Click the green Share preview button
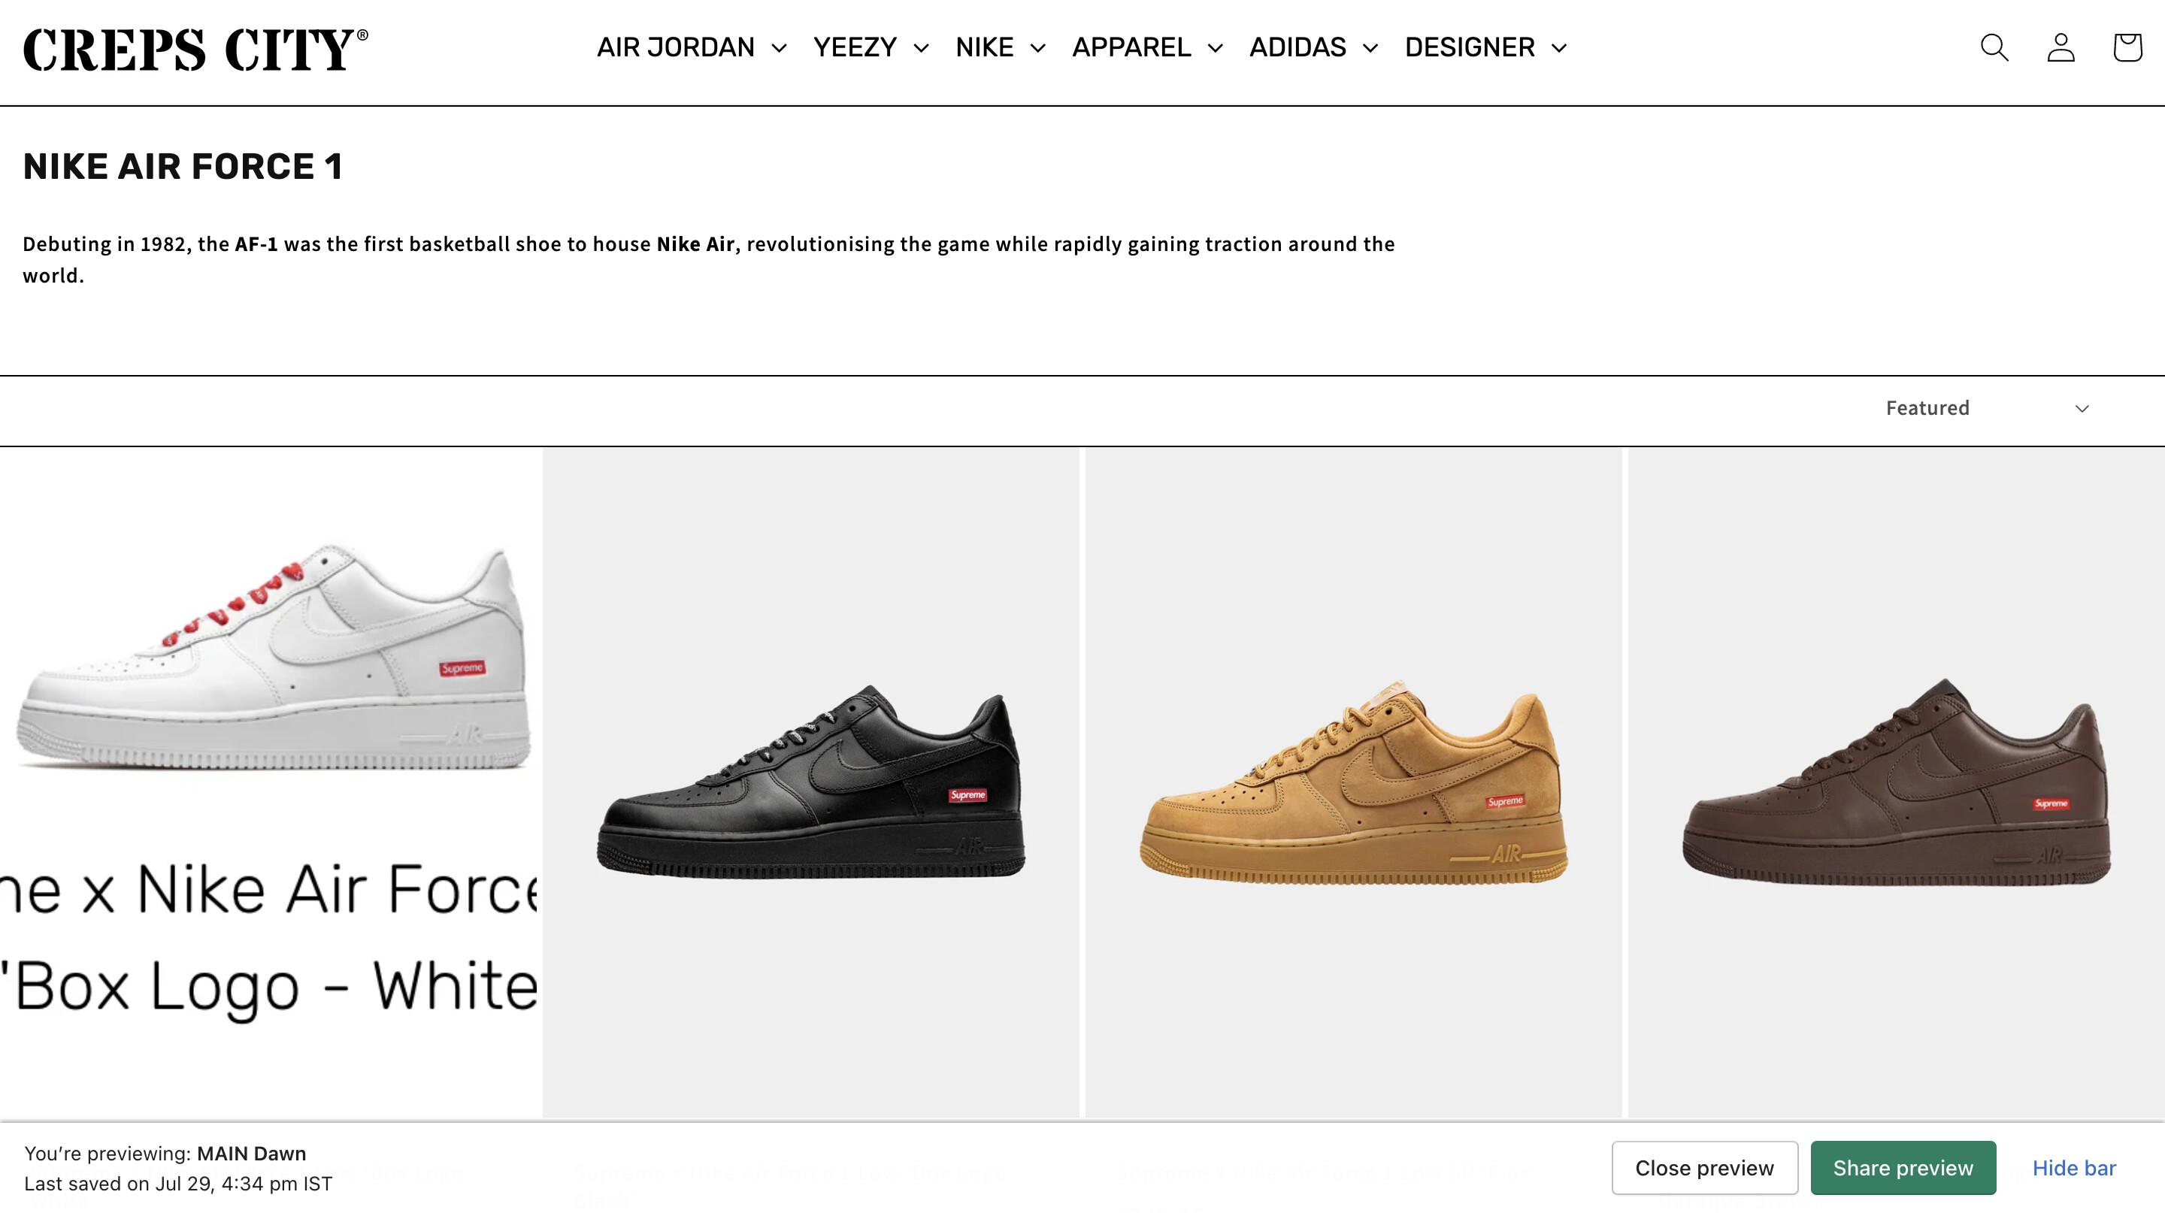The image size is (2165, 1213). [x=1903, y=1168]
